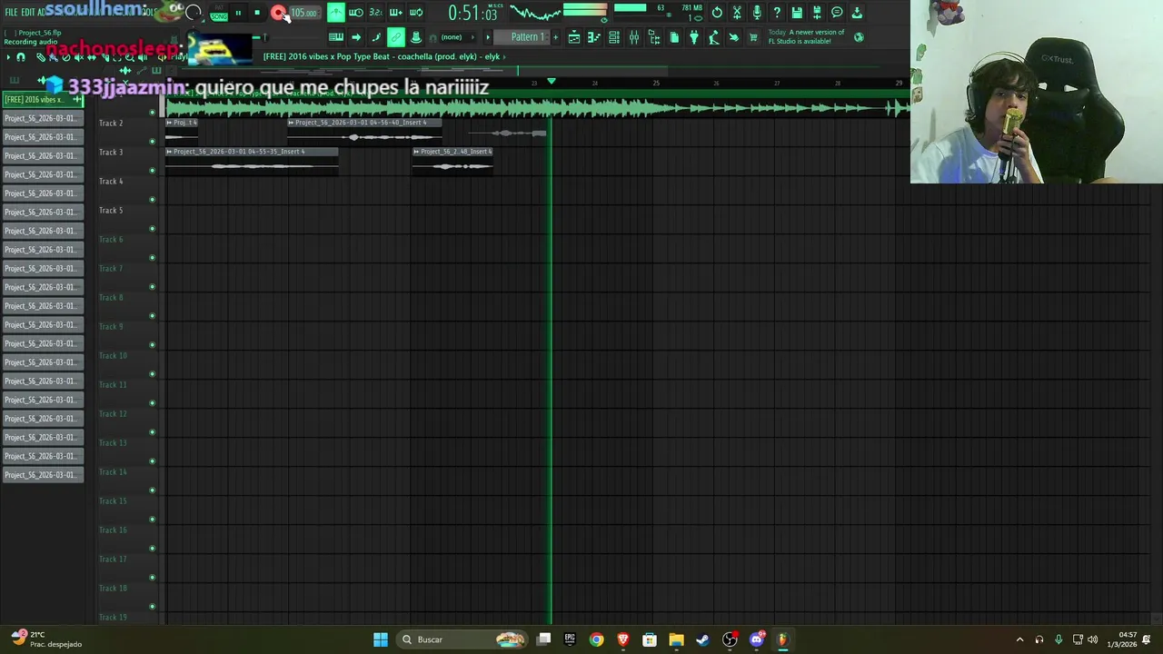
Task: Expand the beat title breadcrumb arrow after elyk
Action: pos(505,56)
